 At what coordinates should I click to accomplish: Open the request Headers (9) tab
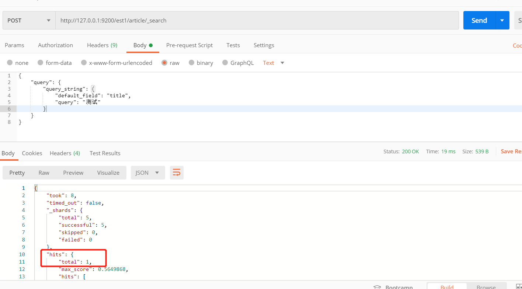pos(102,45)
